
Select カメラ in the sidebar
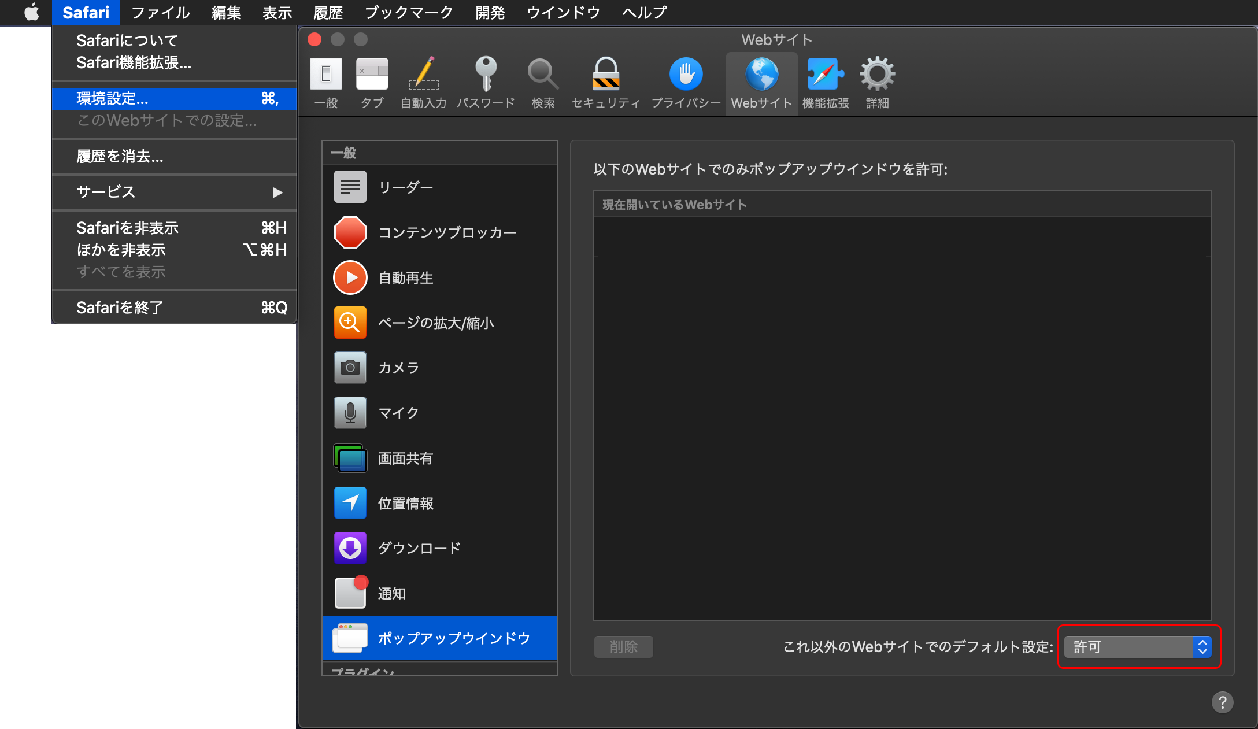[x=439, y=368]
